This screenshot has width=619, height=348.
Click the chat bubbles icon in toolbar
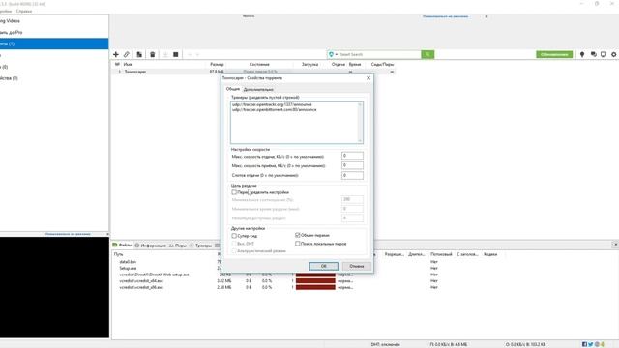click(x=593, y=54)
